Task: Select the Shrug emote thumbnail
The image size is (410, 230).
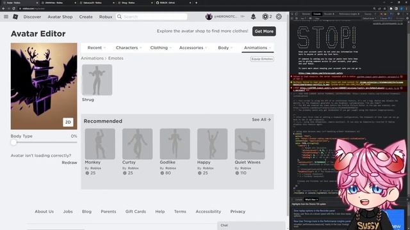Action: pyautogui.click(x=97, y=80)
